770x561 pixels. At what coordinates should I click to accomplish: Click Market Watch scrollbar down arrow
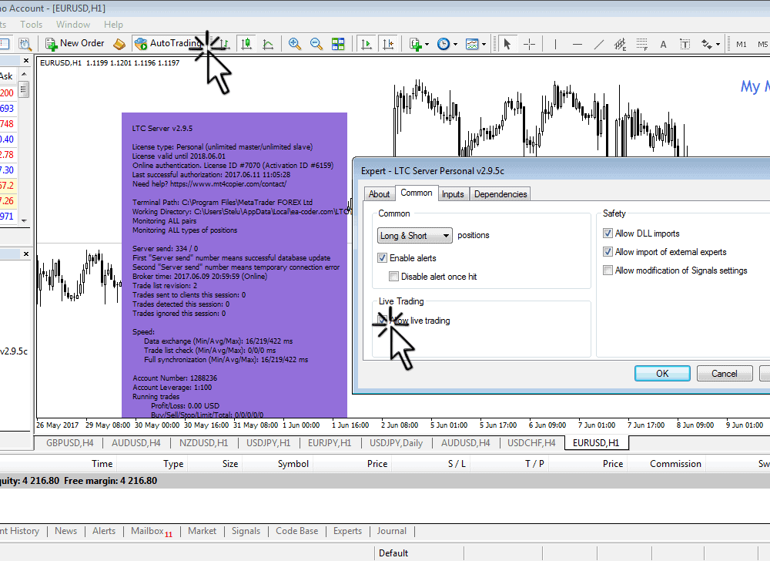[24, 220]
